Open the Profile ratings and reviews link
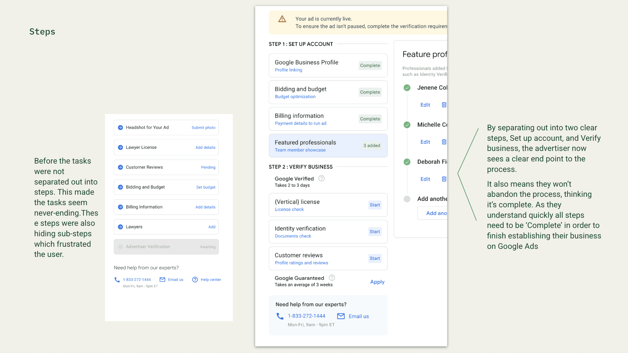The width and height of the screenshot is (628, 353). tap(301, 263)
